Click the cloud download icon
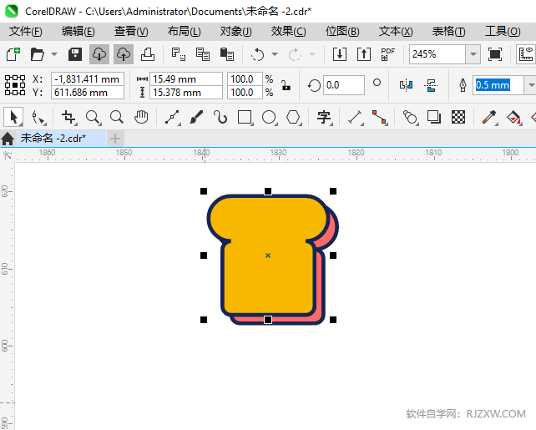Screen dimensions: 536x430 point(99,54)
